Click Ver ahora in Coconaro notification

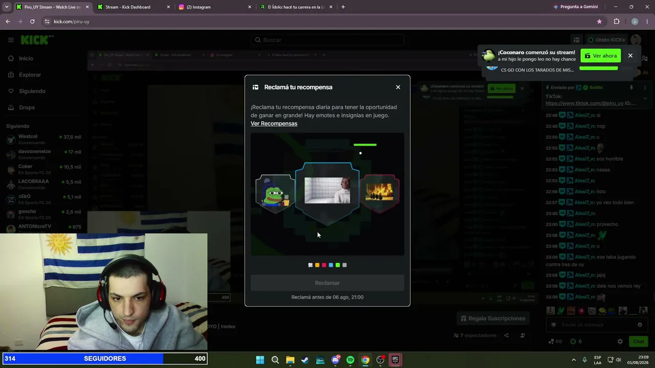pyautogui.click(x=600, y=56)
